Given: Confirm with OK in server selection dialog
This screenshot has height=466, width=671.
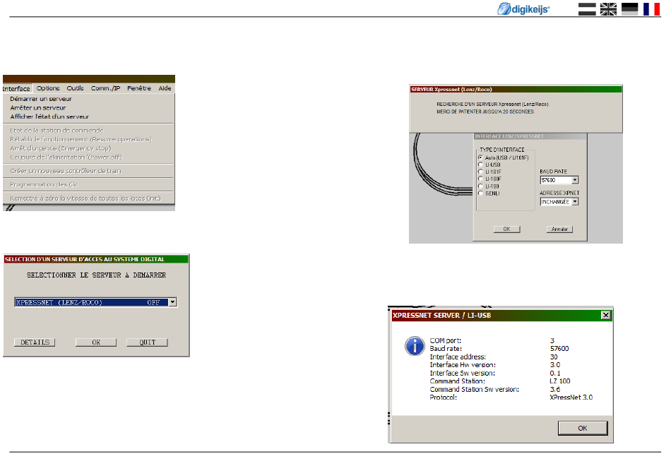Looking at the screenshot, I should pyautogui.click(x=96, y=342).
